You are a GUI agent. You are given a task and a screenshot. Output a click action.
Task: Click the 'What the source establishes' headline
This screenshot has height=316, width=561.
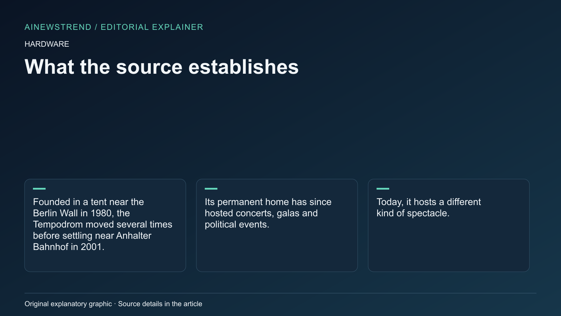[x=161, y=67]
